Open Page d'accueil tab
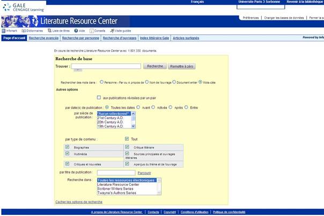Image resolution: width=324 pixels, height=216 pixels. pyautogui.click(x=14, y=38)
